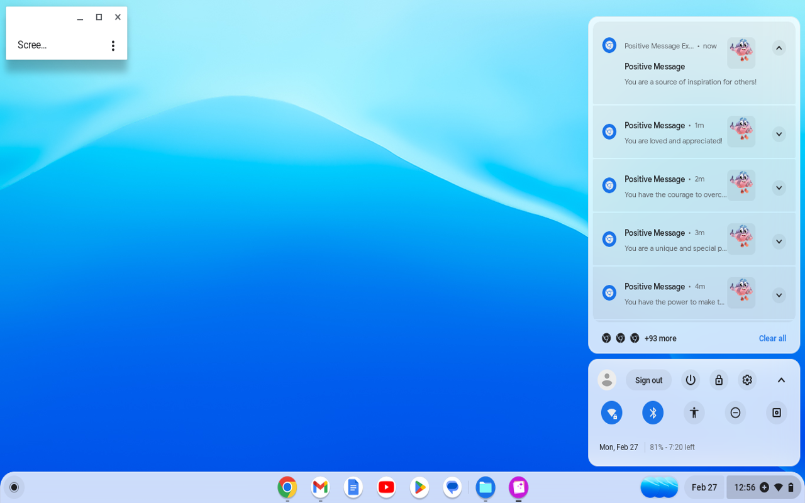
Task: Collapse the newest Positive Message notification
Action: (779, 48)
